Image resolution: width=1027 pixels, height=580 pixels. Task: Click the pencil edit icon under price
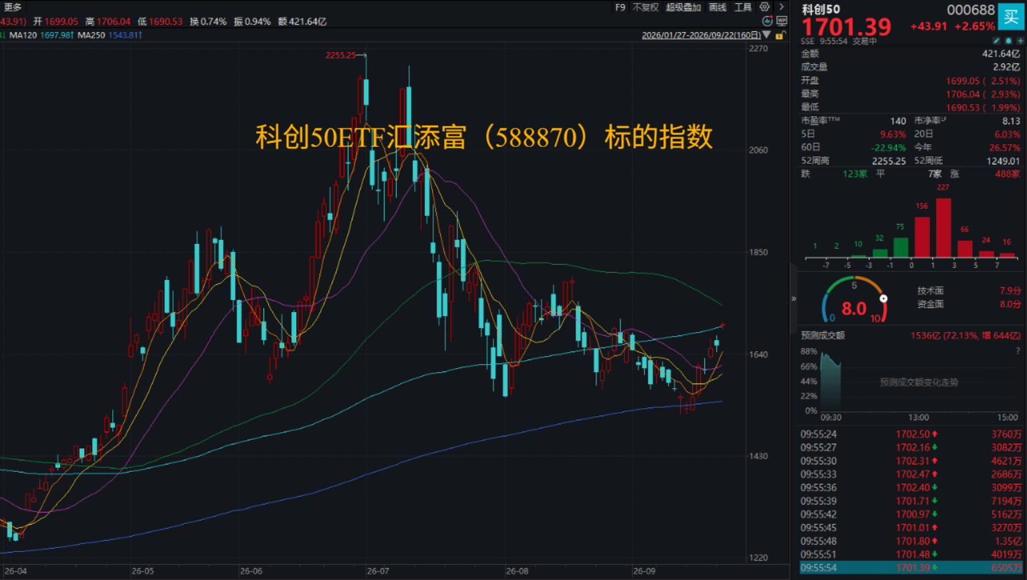point(997,41)
